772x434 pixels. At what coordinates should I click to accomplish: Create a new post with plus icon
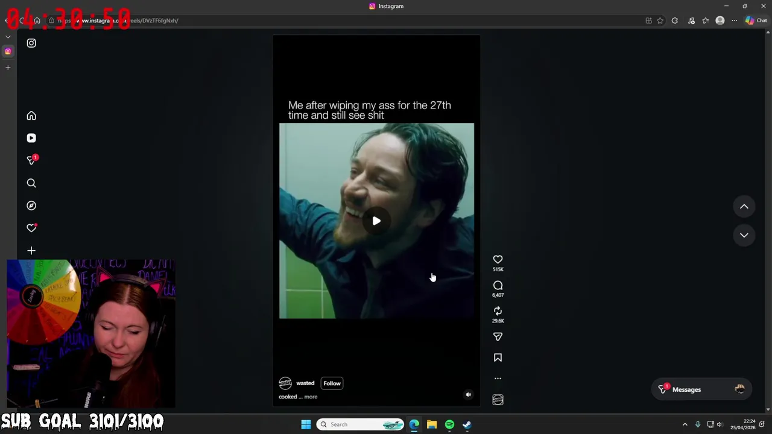pyautogui.click(x=31, y=251)
